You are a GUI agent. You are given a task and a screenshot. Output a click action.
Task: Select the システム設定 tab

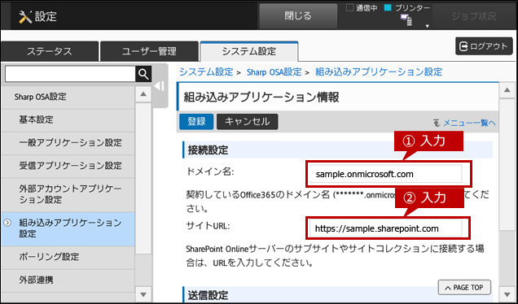click(x=249, y=51)
